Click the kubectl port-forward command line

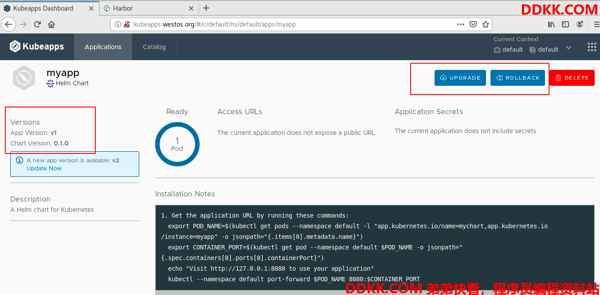pyautogui.click(x=294, y=279)
